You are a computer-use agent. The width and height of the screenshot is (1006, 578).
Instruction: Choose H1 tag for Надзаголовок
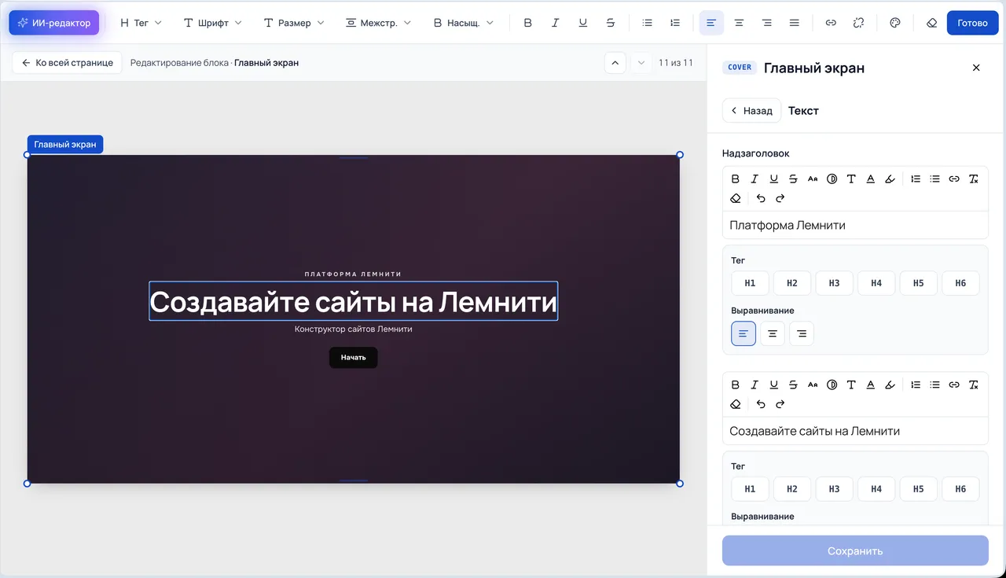750,283
